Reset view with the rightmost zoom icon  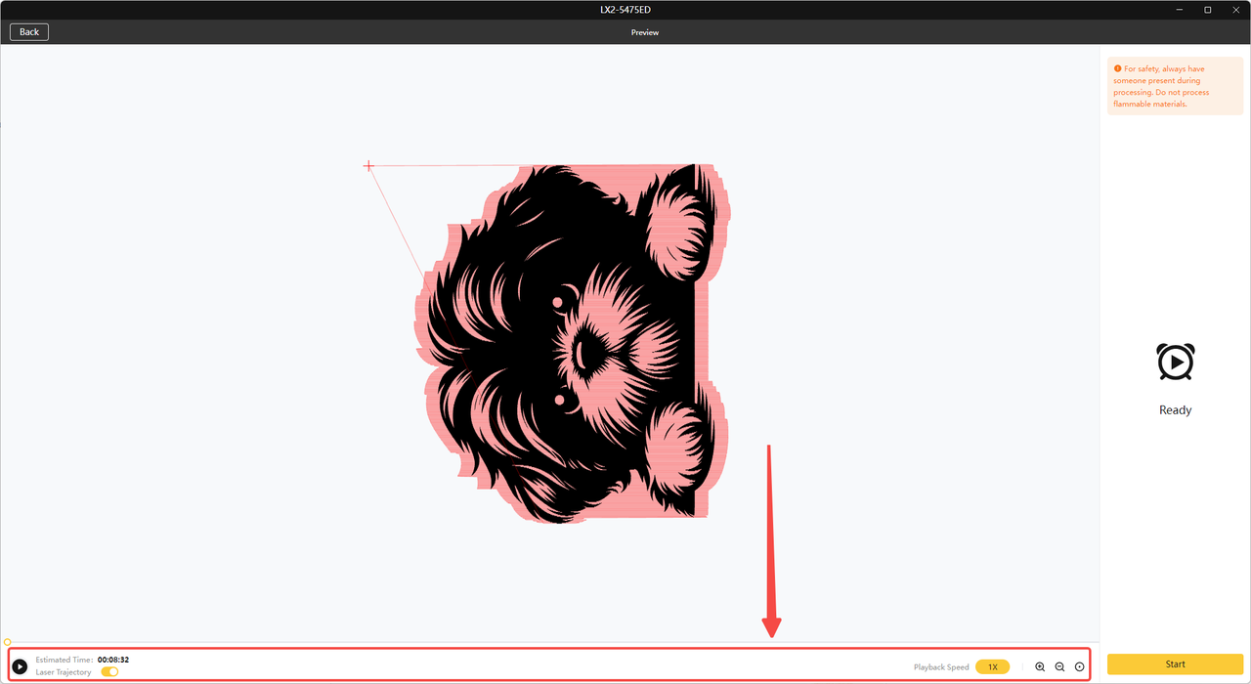click(x=1079, y=666)
